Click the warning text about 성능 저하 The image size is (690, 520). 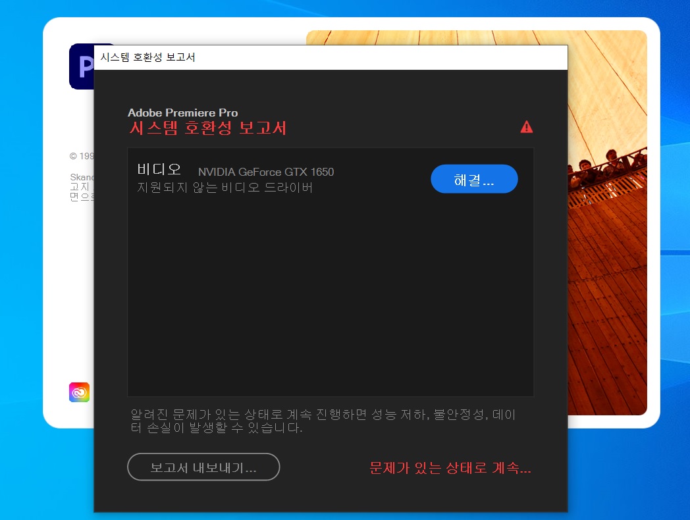(323, 421)
